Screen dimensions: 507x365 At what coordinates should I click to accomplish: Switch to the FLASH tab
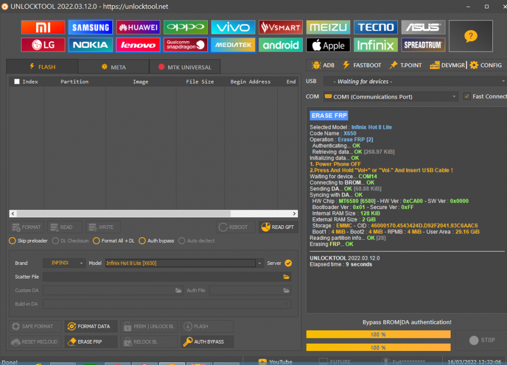(x=42, y=67)
